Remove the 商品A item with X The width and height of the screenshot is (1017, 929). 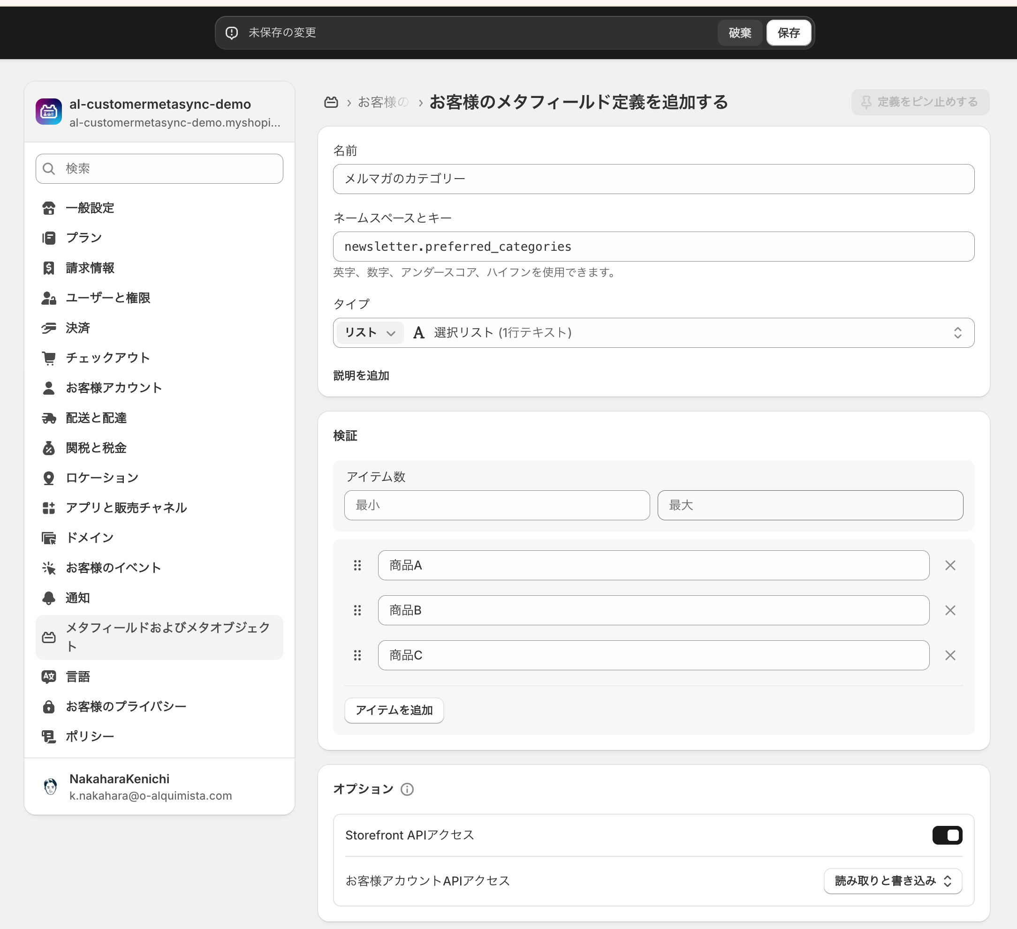click(x=950, y=566)
